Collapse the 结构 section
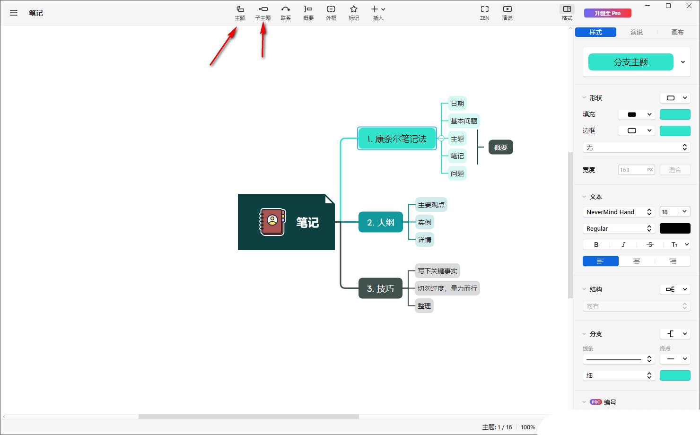The image size is (700, 435). tap(584, 289)
